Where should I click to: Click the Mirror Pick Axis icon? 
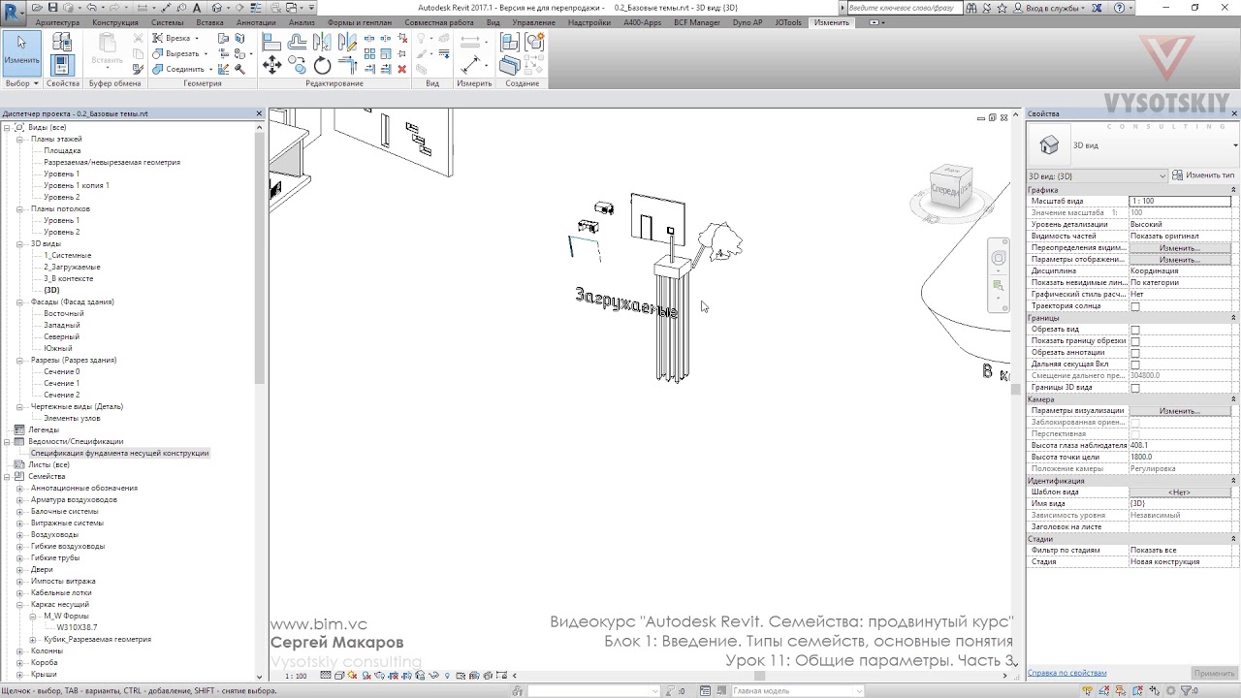pyautogui.click(x=323, y=42)
